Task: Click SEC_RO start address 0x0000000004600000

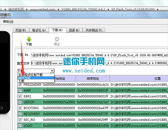Action: click(x=59, y=120)
